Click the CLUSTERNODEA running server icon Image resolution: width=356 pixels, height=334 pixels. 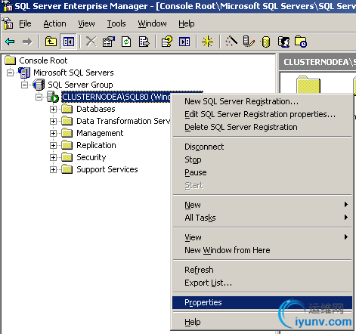[53, 97]
